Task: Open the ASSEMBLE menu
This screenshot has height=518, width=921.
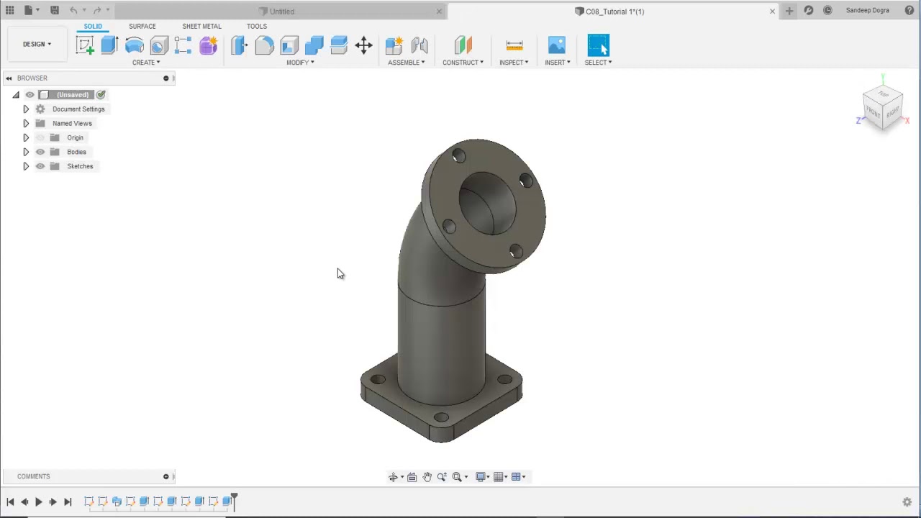Action: (x=407, y=63)
